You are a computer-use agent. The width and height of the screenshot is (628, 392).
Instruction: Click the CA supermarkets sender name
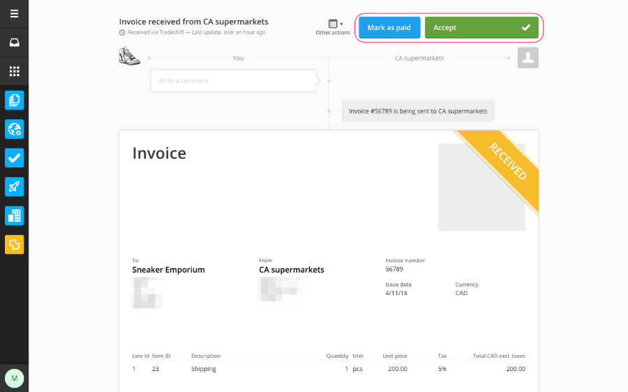pyautogui.click(x=292, y=269)
